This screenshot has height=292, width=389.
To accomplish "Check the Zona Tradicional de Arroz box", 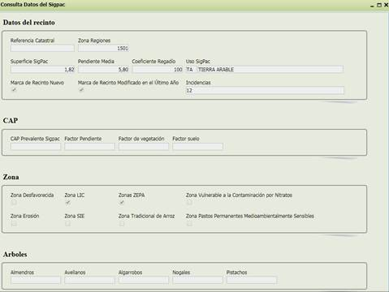I will coord(122,224).
